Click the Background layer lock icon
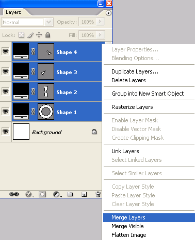 (x=94, y=132)
